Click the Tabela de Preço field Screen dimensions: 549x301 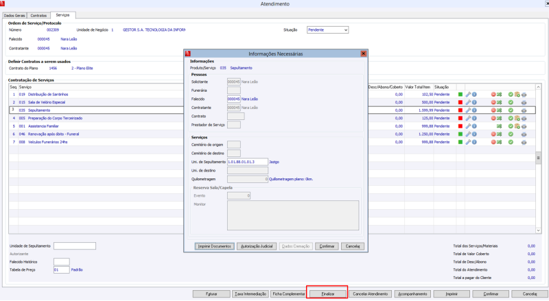tap(61, 270)
